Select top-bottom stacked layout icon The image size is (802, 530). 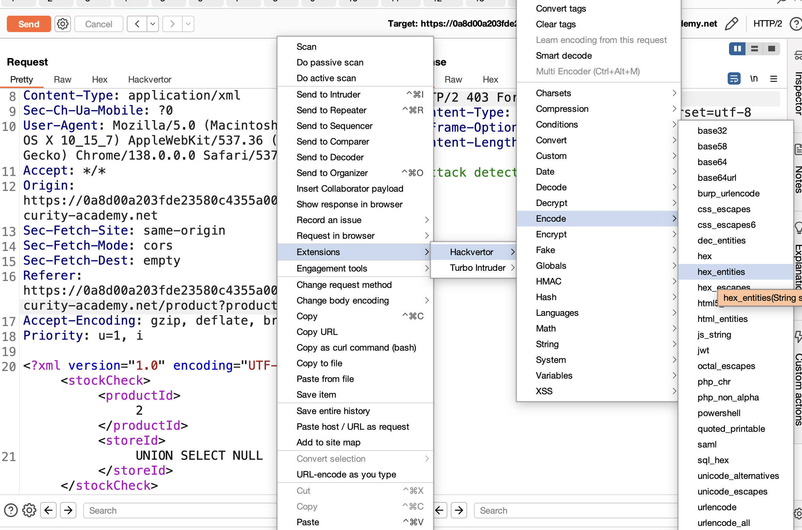pos(755,49)
